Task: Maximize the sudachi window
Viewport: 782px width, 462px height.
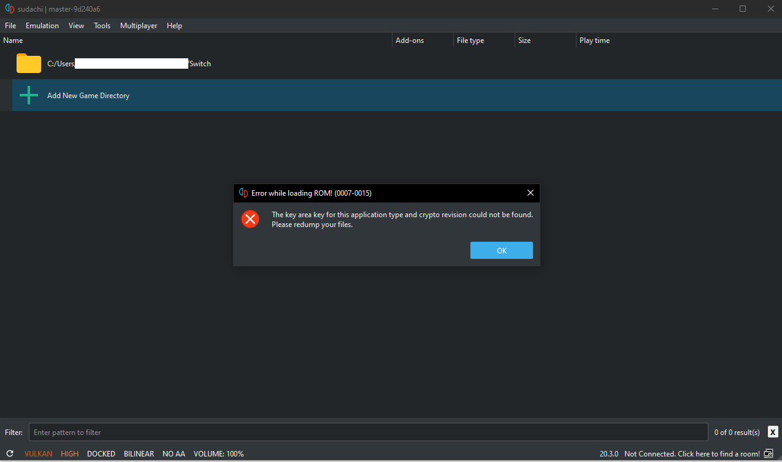Action: click(x=743, y=9)
